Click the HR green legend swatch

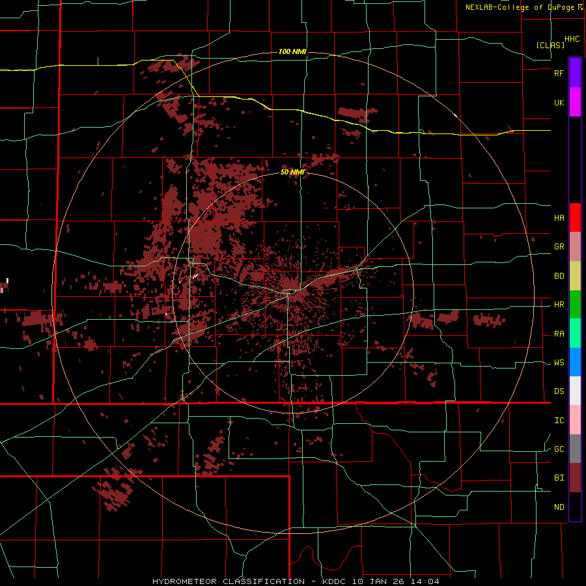[575, 305]
